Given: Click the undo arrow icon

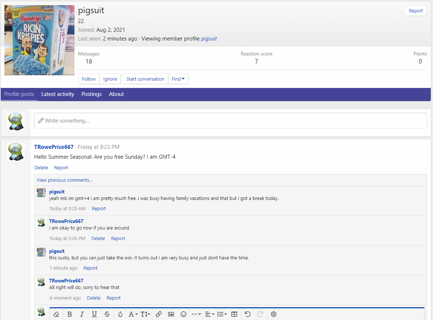Looking at the screenshot, I should (248, 314).
